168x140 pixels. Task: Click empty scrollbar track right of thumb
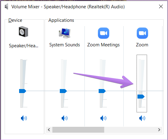(x=130, y=130)
